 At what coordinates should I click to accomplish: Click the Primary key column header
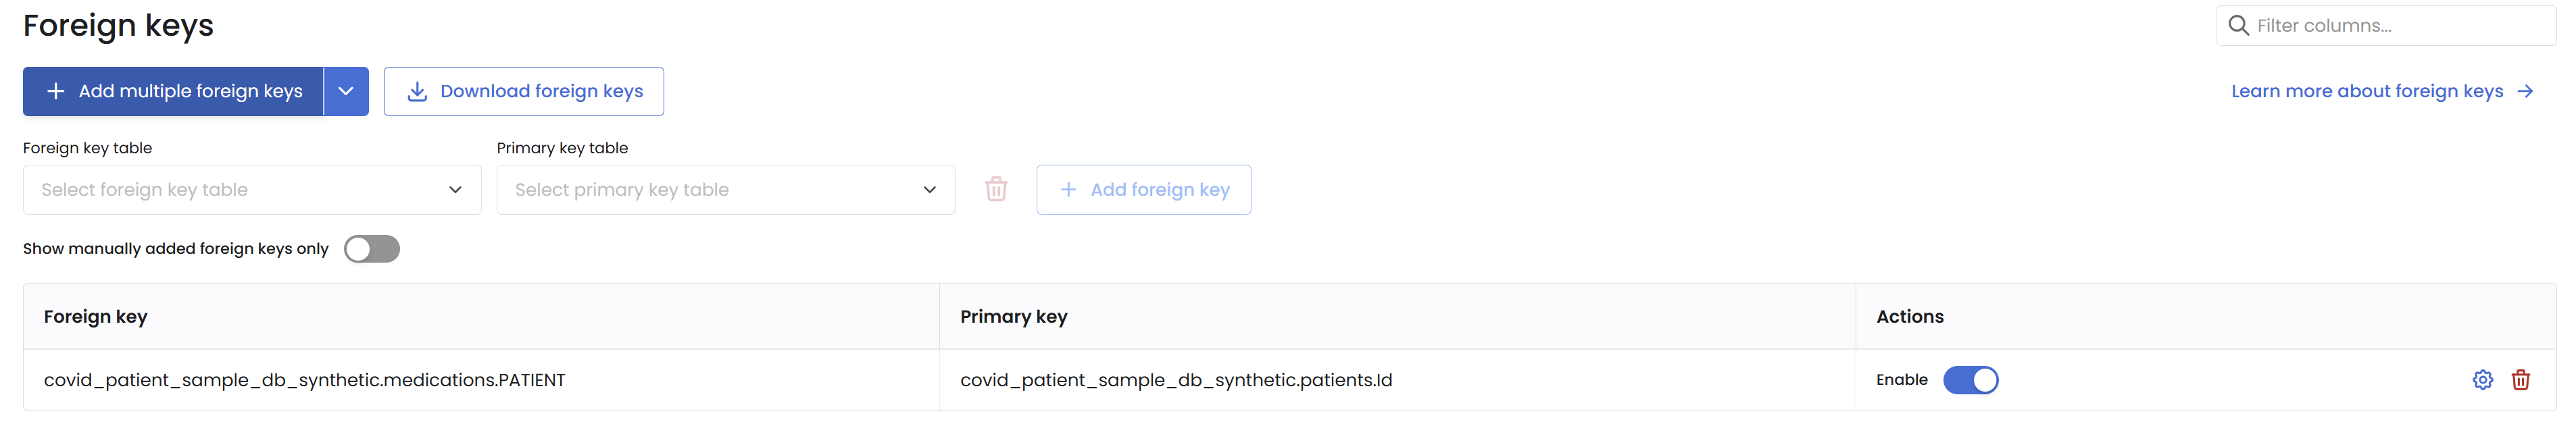(x=1013, y=317)
